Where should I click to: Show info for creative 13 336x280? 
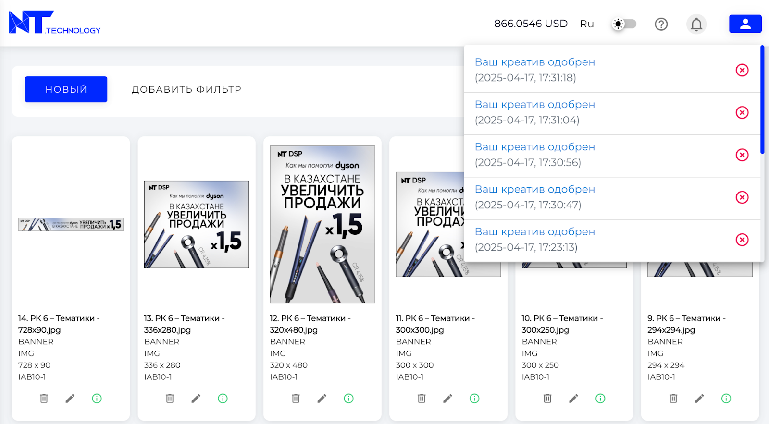coord(223,398)
